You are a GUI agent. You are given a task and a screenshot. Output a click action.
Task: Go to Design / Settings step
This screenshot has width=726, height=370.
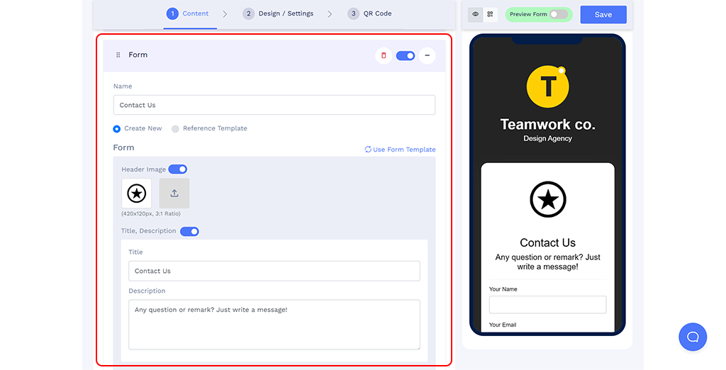click(x=278, y=13)
